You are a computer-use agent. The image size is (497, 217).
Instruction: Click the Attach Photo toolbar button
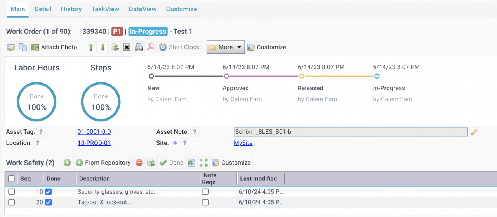[54, 47]
